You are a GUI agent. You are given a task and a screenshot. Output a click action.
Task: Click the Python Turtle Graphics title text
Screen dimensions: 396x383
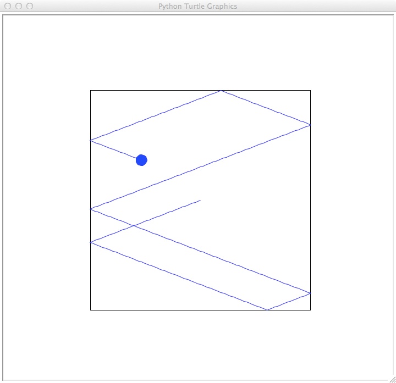tap(198, 6)
